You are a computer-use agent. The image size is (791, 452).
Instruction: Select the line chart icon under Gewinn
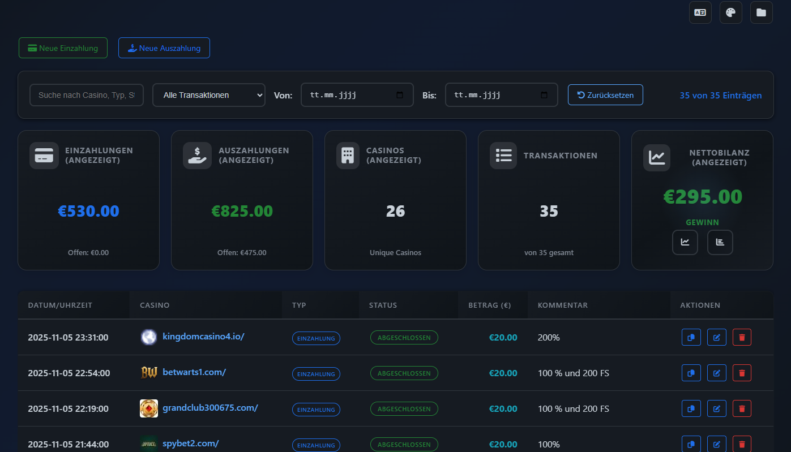685,242
